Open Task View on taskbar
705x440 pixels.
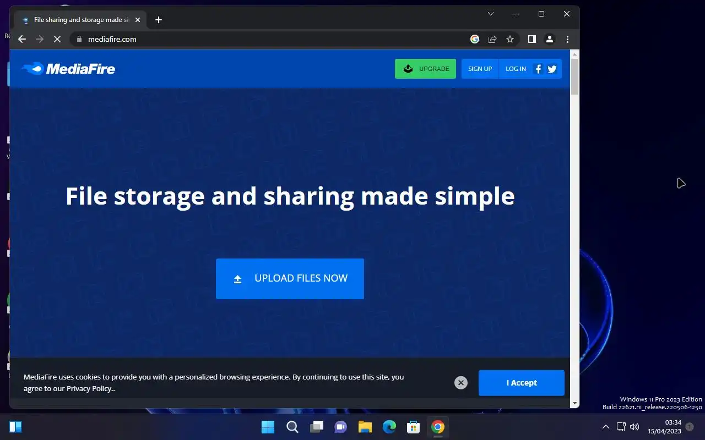[x=316, y=427]
